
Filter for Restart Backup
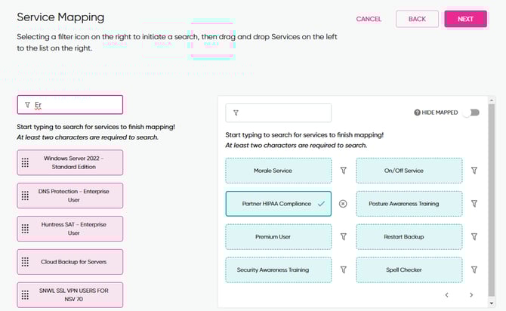[x=474, y=237]
